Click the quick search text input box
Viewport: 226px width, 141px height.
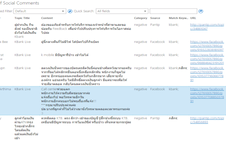[x=173, y=11]
